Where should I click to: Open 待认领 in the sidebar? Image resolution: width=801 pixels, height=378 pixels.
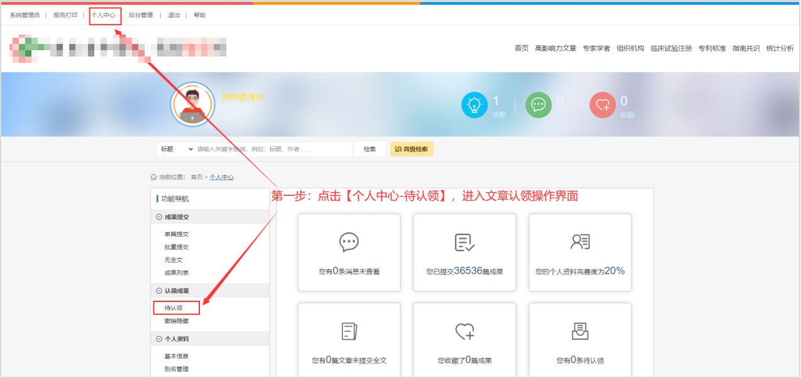(x=174, y=308)
